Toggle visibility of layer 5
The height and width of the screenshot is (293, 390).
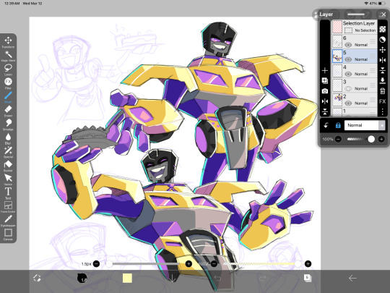[348, 59]
